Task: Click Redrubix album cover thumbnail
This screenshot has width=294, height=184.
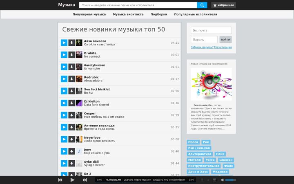Action: coord(79,79)
